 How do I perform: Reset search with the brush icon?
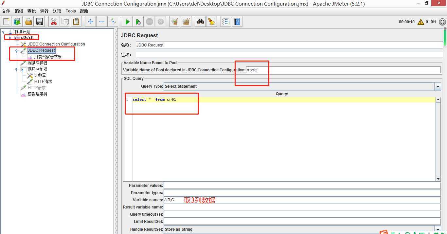[211, 22]
